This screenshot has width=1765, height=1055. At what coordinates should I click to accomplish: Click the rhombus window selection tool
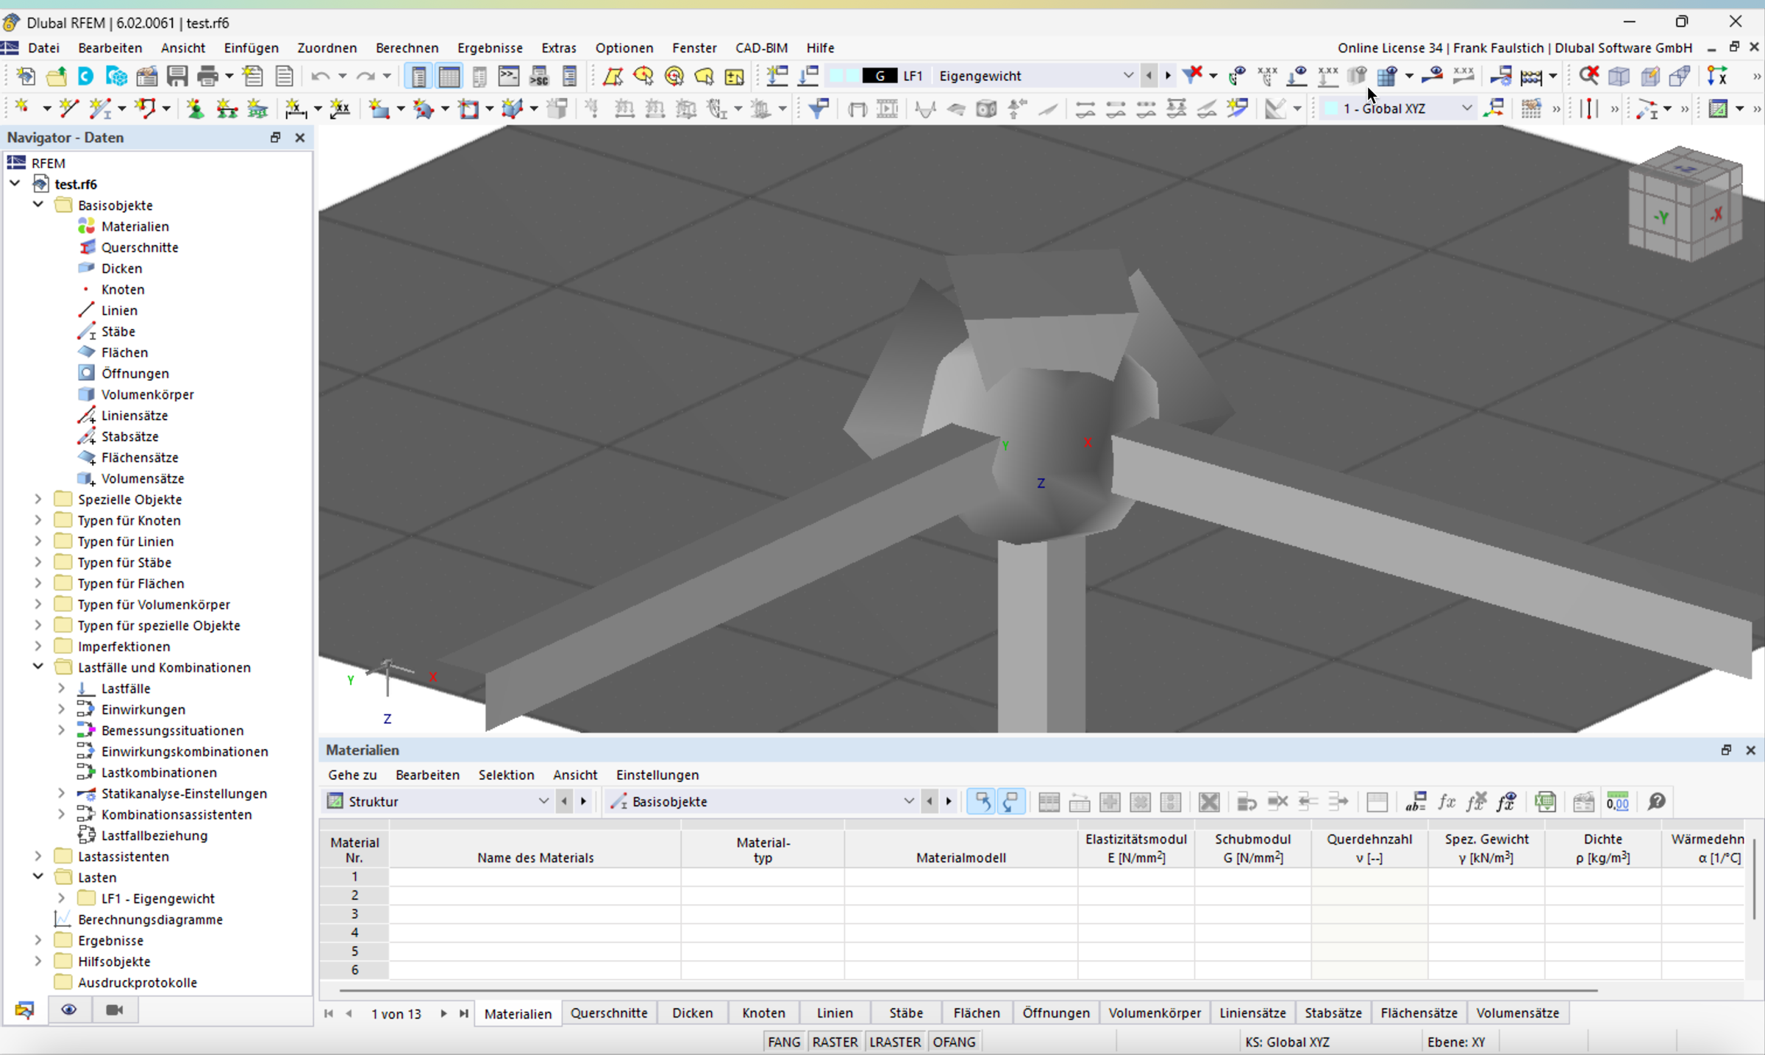(613, 76)
